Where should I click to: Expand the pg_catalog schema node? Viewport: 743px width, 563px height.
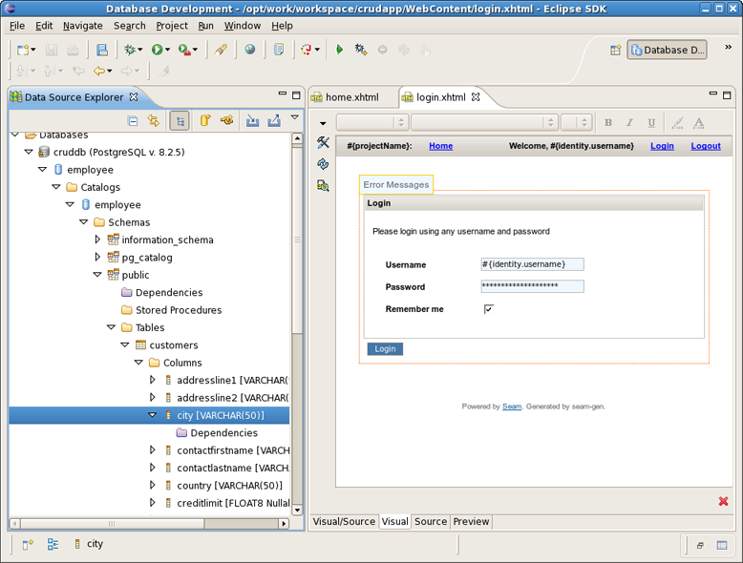tap(97, 257)
